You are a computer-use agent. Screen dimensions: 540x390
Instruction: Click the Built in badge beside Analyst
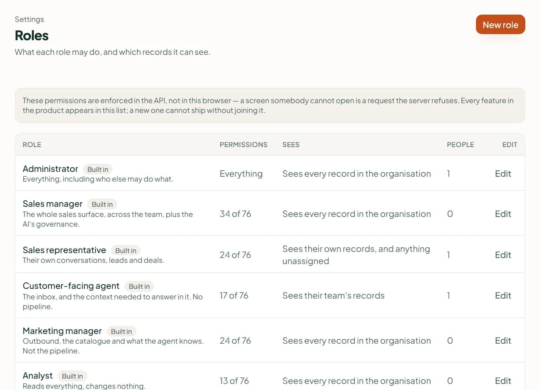72,376
